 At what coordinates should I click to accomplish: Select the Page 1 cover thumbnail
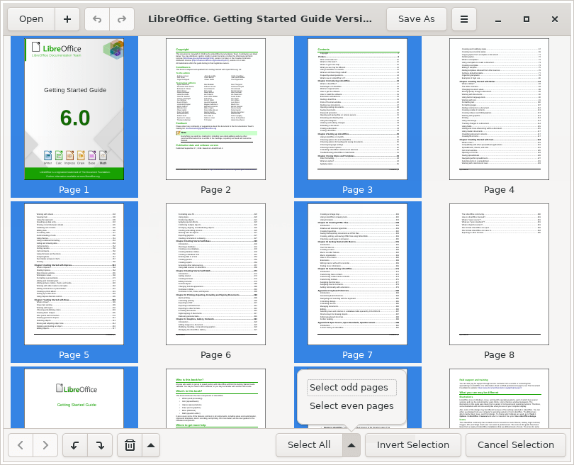click(74, 109)
